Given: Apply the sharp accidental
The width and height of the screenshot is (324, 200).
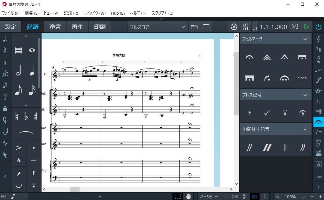Looking at the screenshot, I should (36, 117).
